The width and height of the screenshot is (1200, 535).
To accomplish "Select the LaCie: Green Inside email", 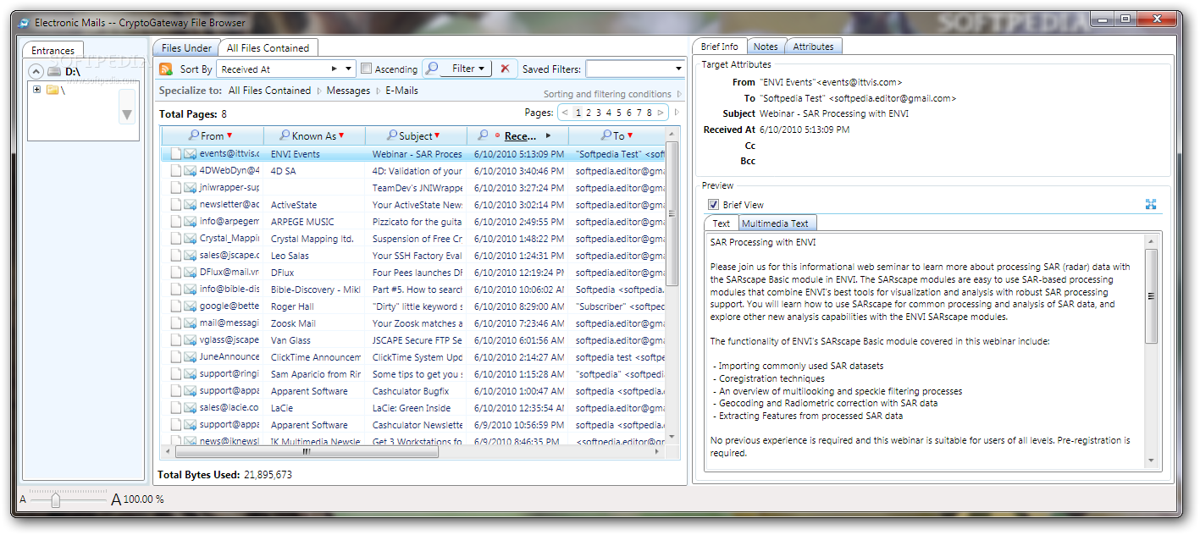I will pyautogui.click(x=412, y=408).
